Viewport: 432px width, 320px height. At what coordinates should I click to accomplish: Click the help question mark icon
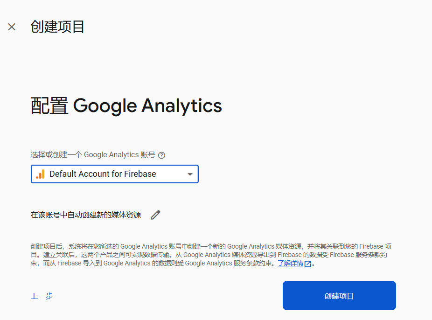[x=162, y=155]
